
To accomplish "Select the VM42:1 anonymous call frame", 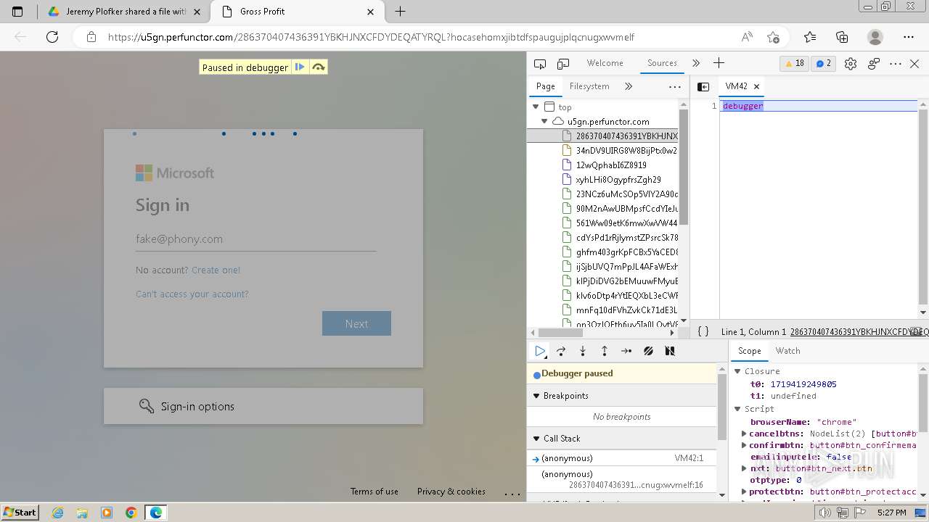I will pos(622,458).
